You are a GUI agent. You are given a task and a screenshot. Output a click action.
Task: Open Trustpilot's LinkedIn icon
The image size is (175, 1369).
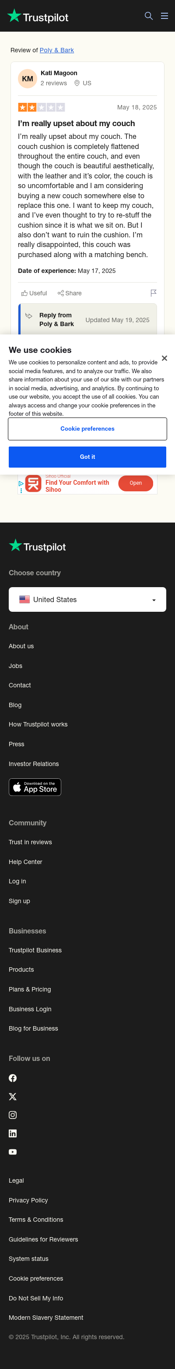[13, 1133]
